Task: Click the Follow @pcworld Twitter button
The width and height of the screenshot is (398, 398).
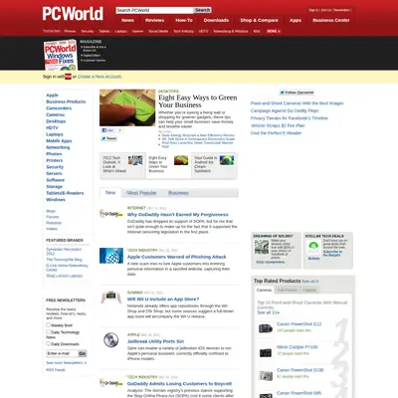Action: tap(297, 93)
